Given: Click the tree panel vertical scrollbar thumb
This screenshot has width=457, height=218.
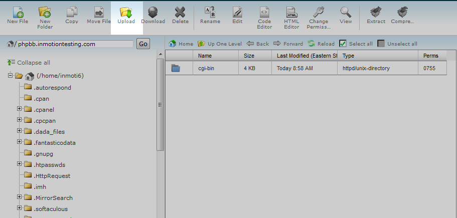Looking at the screenshot, I should tap(161, 105).
